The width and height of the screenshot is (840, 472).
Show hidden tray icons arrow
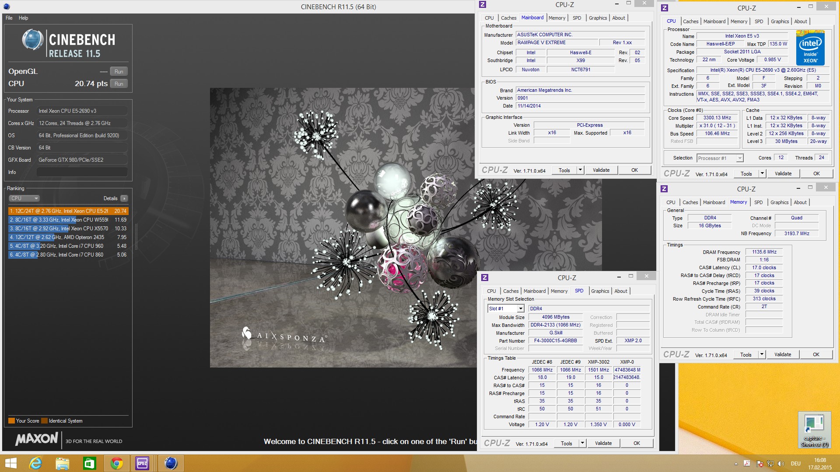tap(736, 464)
